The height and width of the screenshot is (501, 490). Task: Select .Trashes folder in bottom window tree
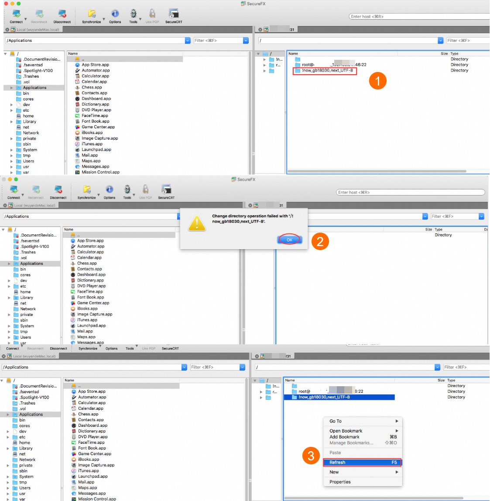coord(27,403)
